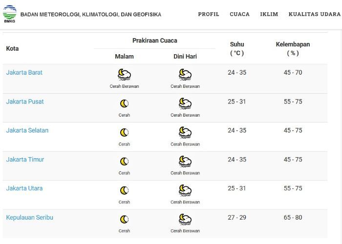Open Jakarta Barat city link
This screenshot has height=244, width=342.
pyautogui.click(x=24, y=72)
